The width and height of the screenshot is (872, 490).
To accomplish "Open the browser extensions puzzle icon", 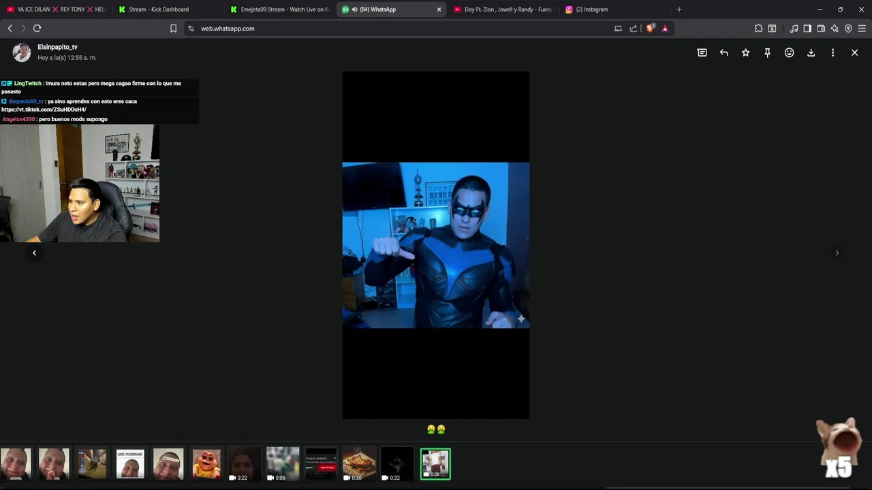I will [x=758, y=29].
